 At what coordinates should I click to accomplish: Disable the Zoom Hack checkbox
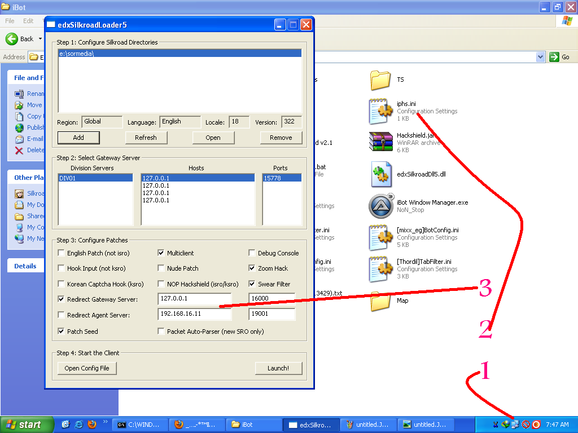coord(252,268)
